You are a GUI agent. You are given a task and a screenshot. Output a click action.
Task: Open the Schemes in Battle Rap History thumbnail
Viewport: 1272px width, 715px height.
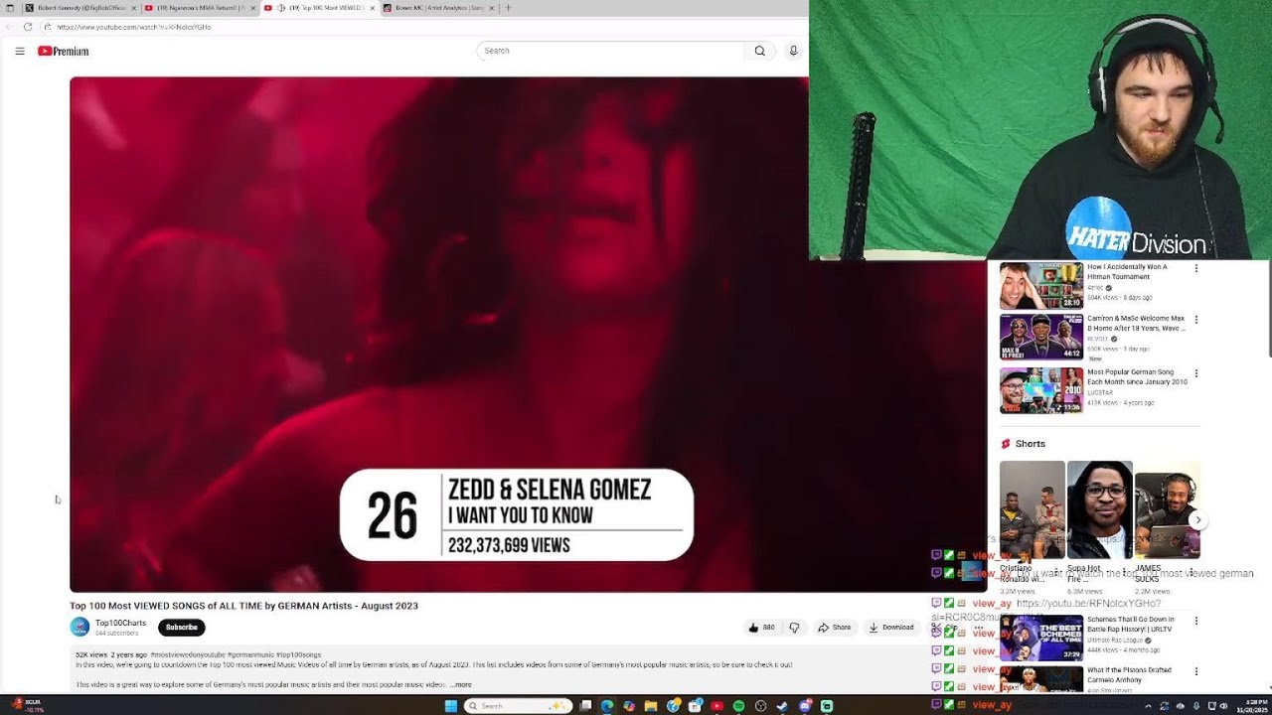pyautogui.click(x=1041, y=638)
